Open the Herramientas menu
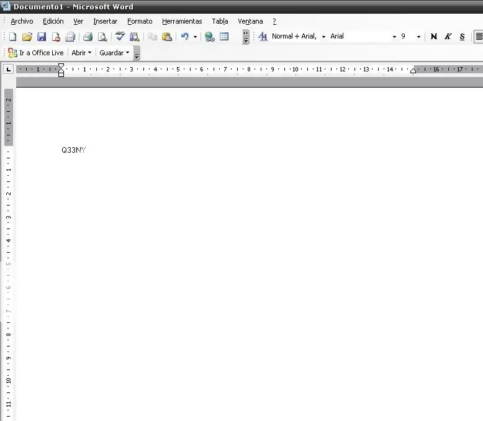This screenshot has width=483, height=421. click(182, 21)
